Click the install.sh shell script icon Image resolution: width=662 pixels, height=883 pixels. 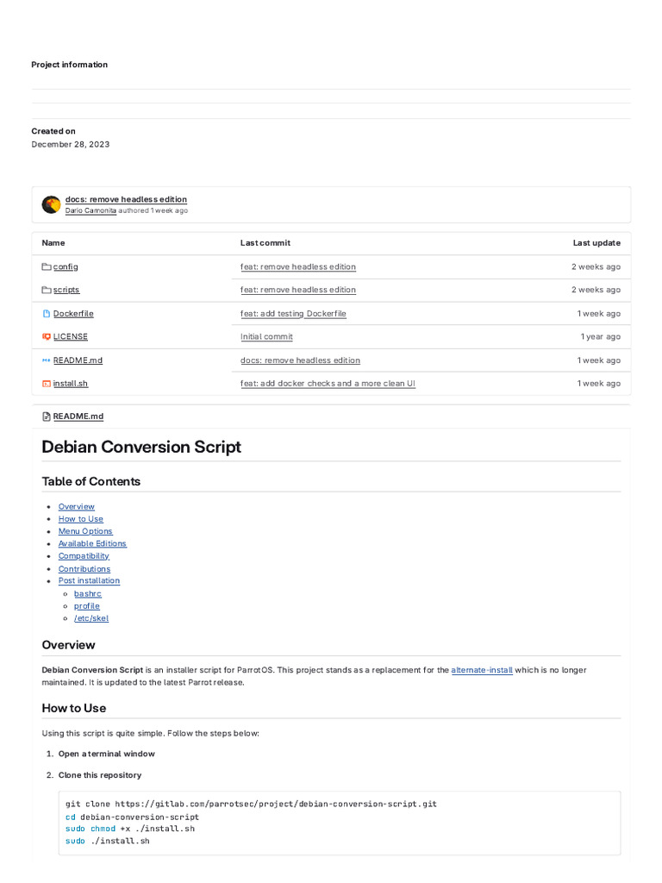click(47, 384)
